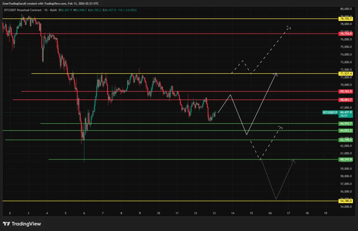
Task: Click the 58,000.0 price scale tick
Action: 346,176
